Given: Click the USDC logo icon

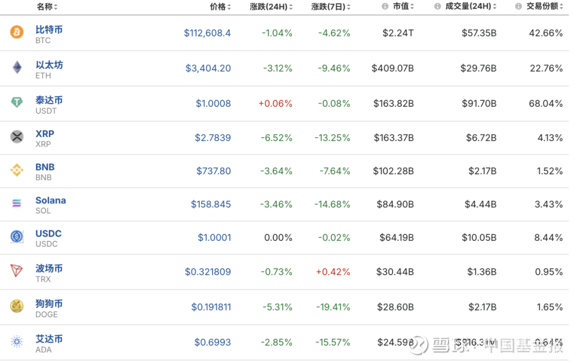Looking at the screenshot, I should click(x=17, y=236).
